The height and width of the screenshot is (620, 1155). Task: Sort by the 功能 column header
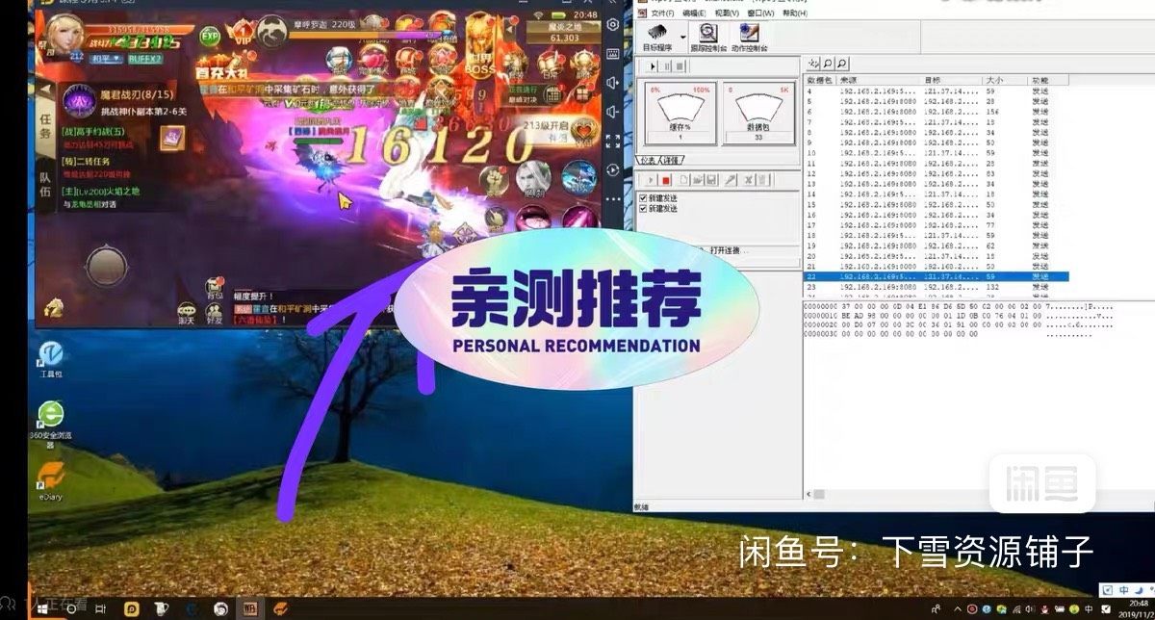coord(1048,80)
